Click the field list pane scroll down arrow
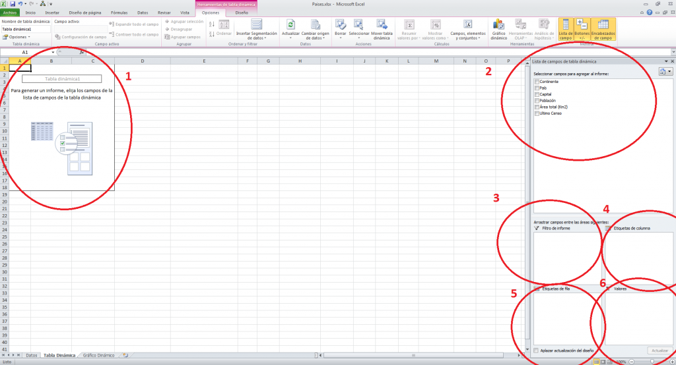 click(527, 349)
